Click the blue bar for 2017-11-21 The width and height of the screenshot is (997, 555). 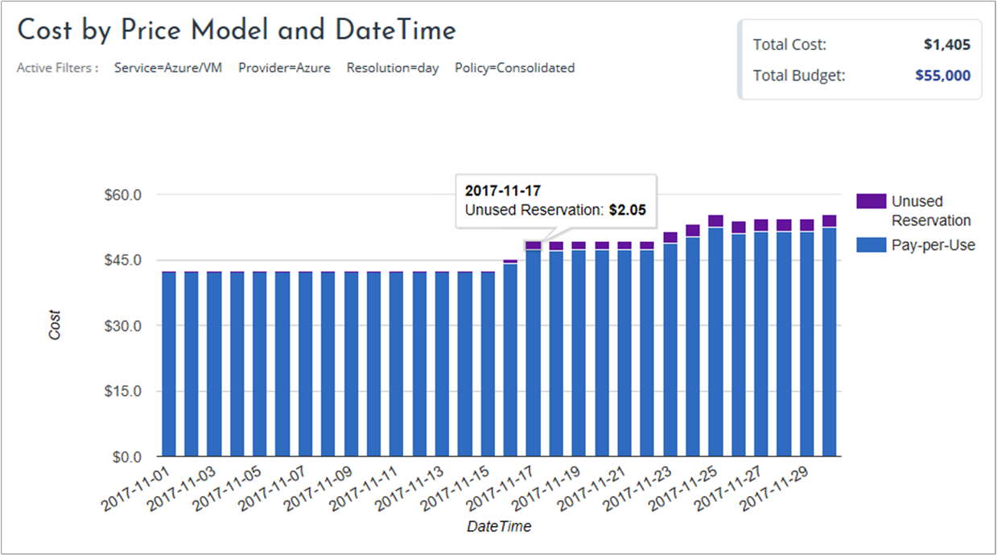pos(625,353)
